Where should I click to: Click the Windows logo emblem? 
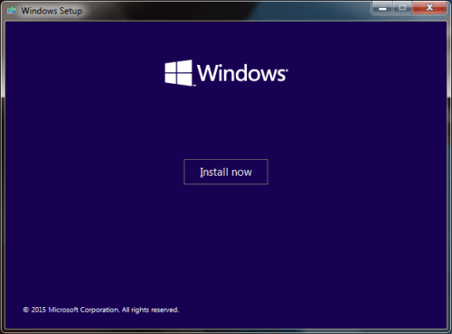[178, 73]
